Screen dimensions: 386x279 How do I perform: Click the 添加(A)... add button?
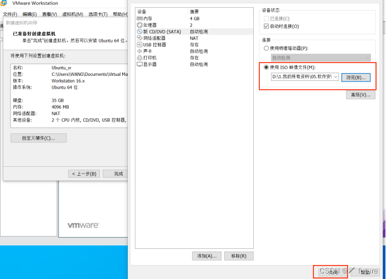[x=207, y=256]
